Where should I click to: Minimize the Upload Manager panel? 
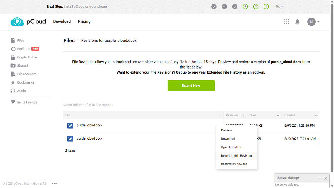tap(319, 178)
